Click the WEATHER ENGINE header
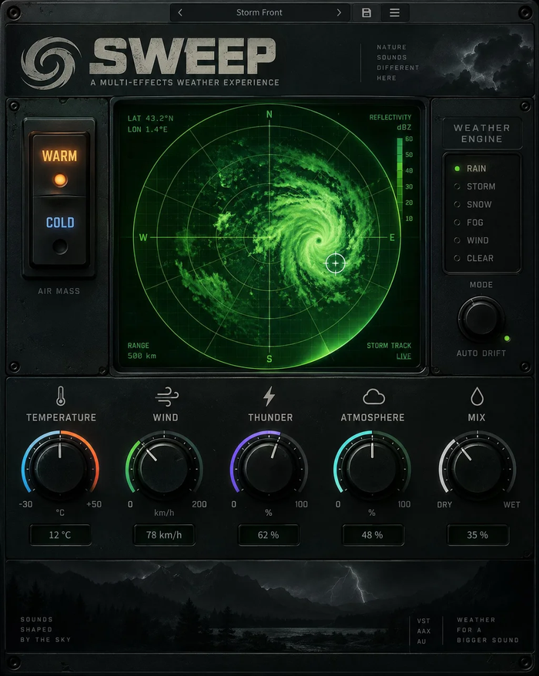Image resolution: width=539 pixels, height=676 pixels. [482, 133]
